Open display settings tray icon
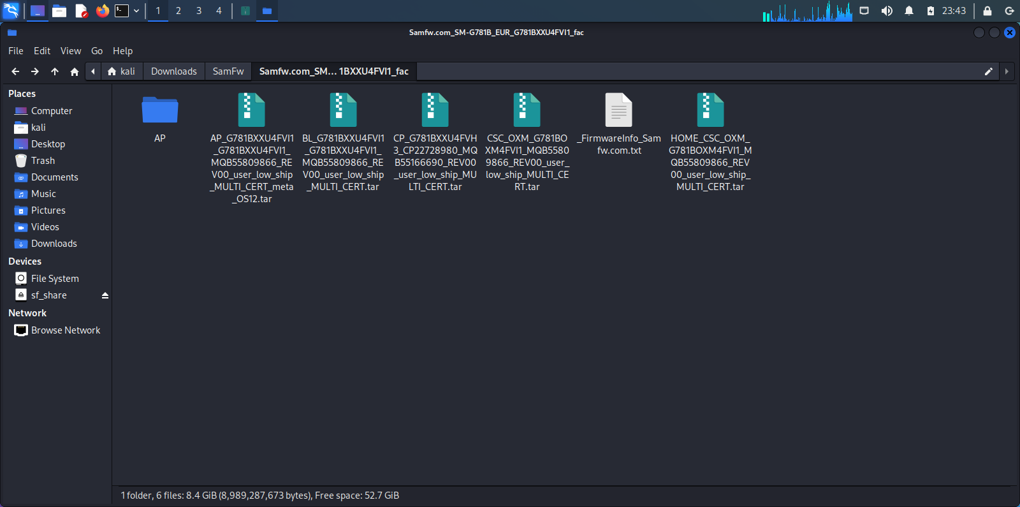1020x507 pixels. [864, 11]
